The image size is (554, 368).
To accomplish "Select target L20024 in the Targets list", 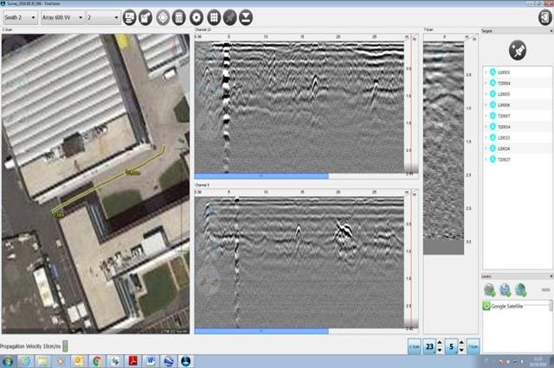I will pyautogui.click(x=505, y=148).
